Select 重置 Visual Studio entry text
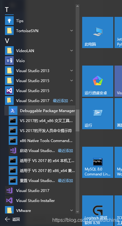122x226 pixels. [37, 181]
